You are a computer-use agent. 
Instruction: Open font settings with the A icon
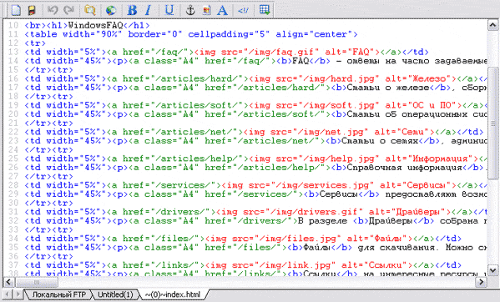(222, 10)
